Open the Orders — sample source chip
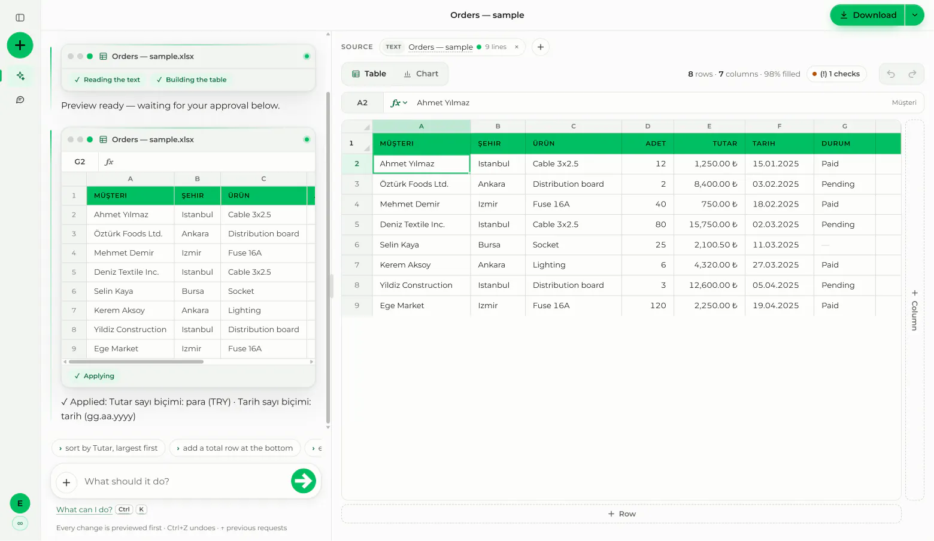 [441, 47]
